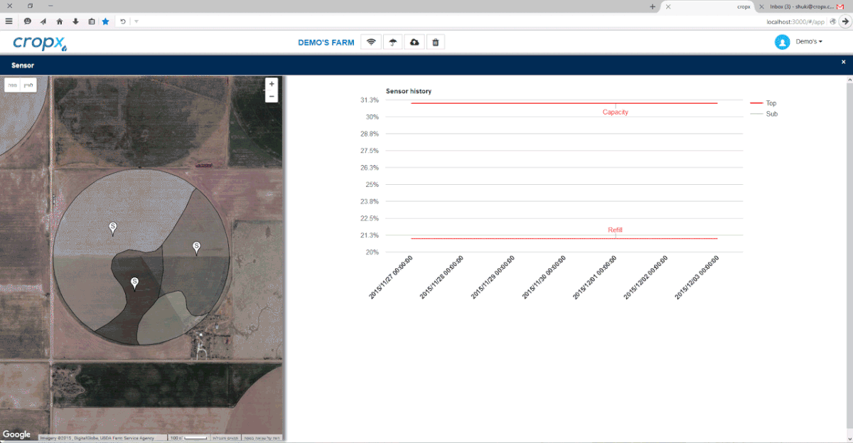Click the paper plane share icon
853x443 pixels.
43,21
